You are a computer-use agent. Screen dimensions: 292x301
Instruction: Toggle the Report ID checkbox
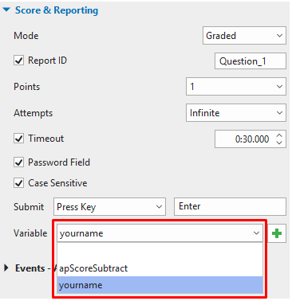(x=18, y=61)
